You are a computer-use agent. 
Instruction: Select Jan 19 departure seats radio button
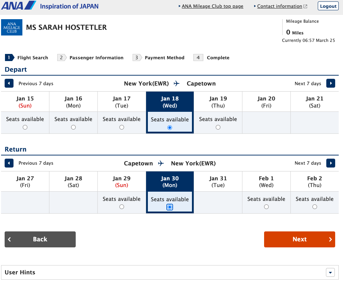coord(218,127)
